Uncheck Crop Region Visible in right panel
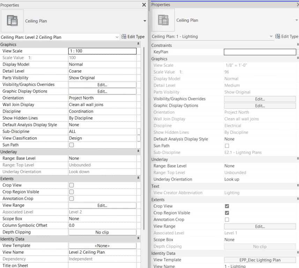 tap(227, 213)
